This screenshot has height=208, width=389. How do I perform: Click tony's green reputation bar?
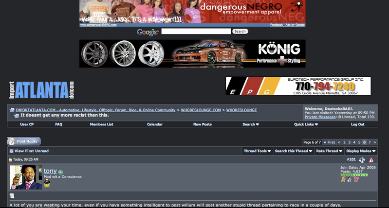click(354, 175)
